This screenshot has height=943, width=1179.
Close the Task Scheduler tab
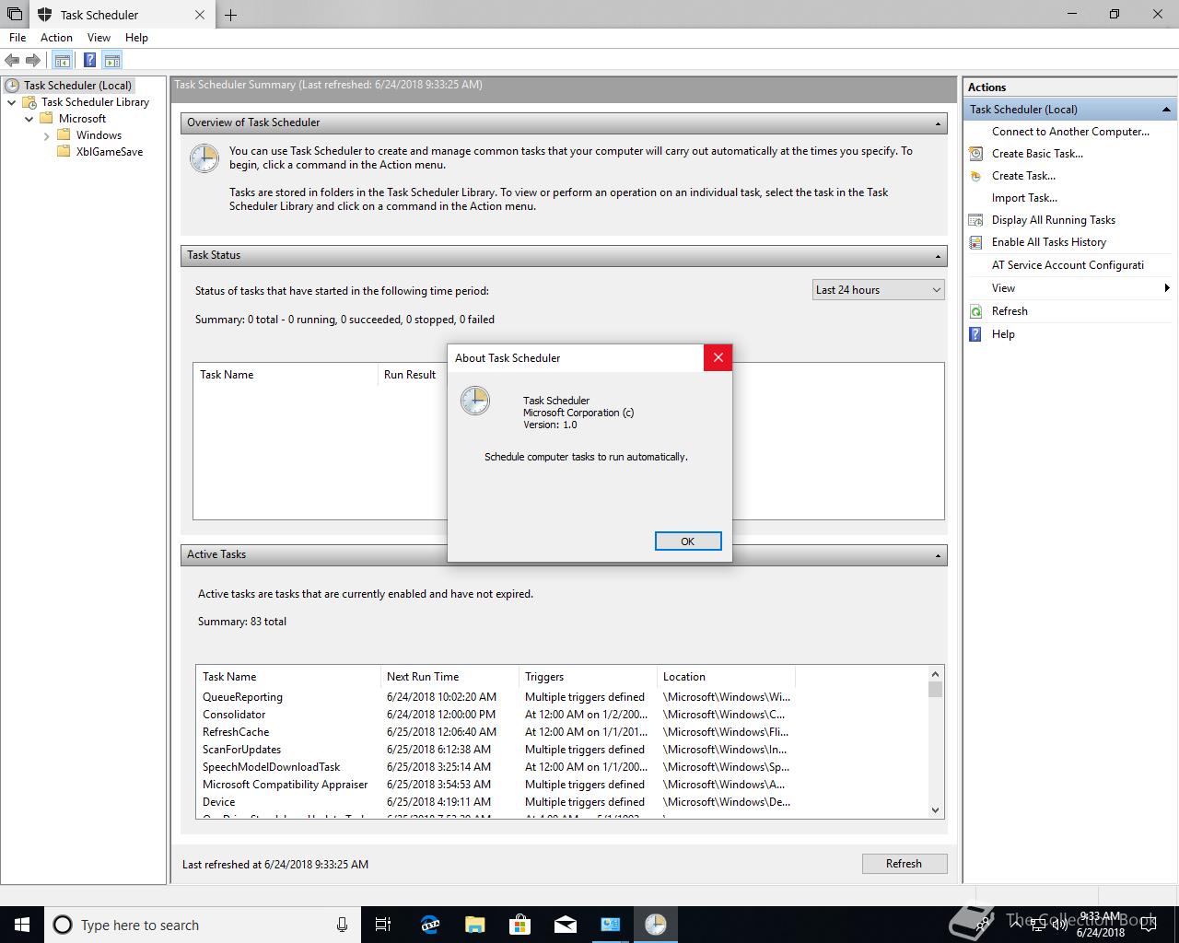(200, 15)
